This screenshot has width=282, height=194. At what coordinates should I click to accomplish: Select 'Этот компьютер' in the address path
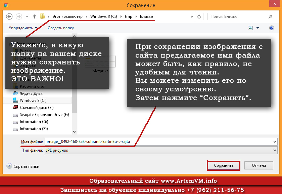[67, 16]
